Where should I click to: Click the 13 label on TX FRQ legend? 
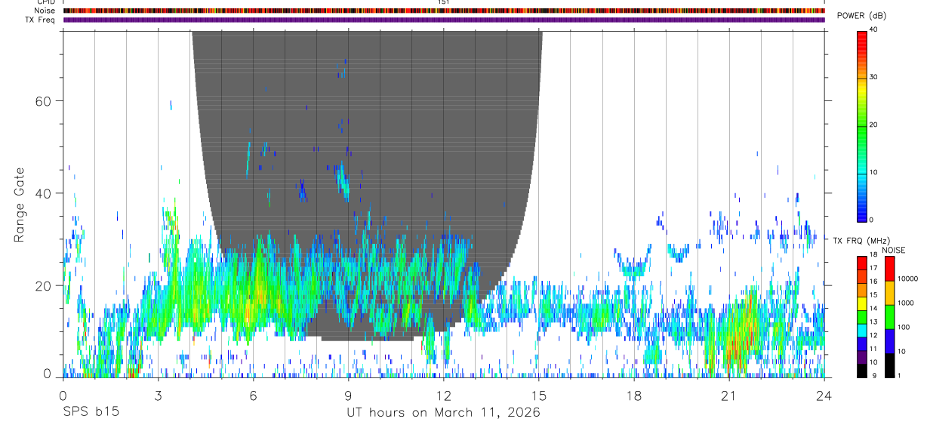pos(873,322)
